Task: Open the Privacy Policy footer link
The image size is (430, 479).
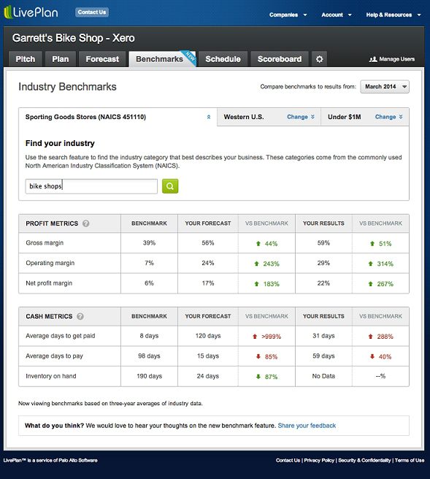Action: pyautogui.click(x=319, y=460)
